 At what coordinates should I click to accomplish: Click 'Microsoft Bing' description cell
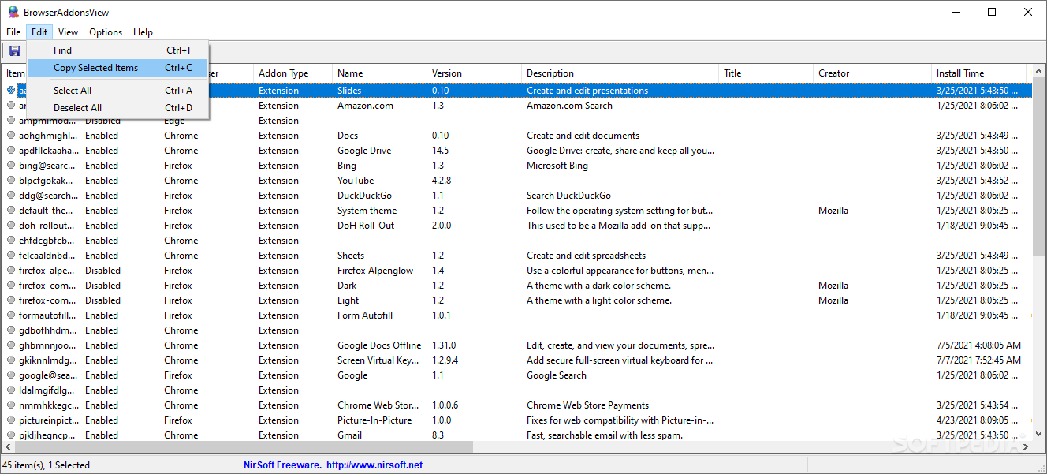pos(557,166)
